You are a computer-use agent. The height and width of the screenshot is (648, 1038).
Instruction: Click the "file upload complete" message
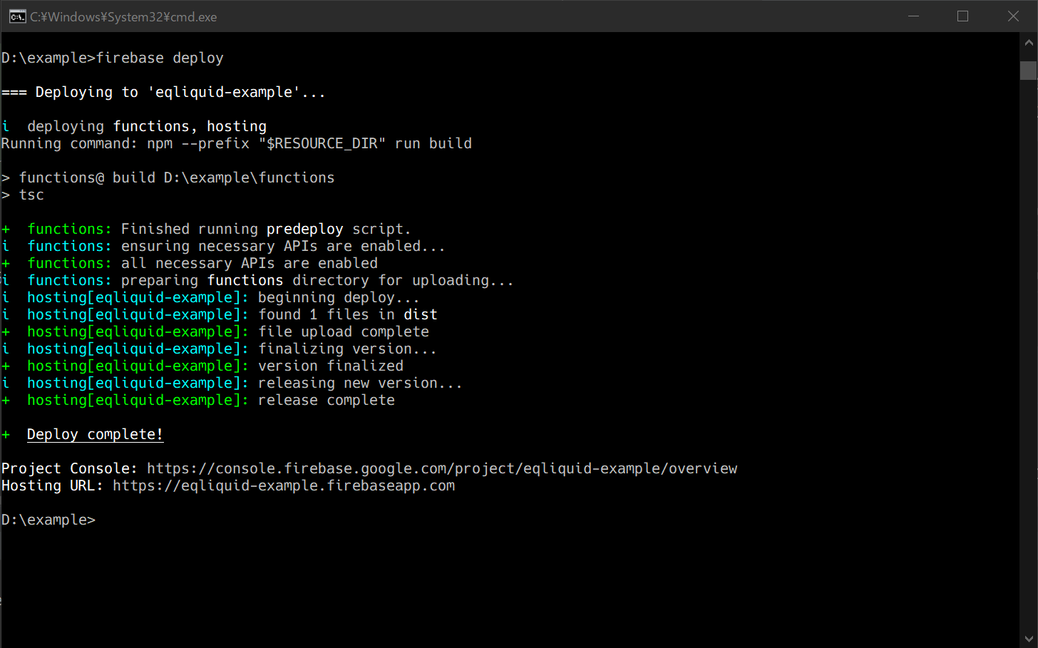click(343, 331)
